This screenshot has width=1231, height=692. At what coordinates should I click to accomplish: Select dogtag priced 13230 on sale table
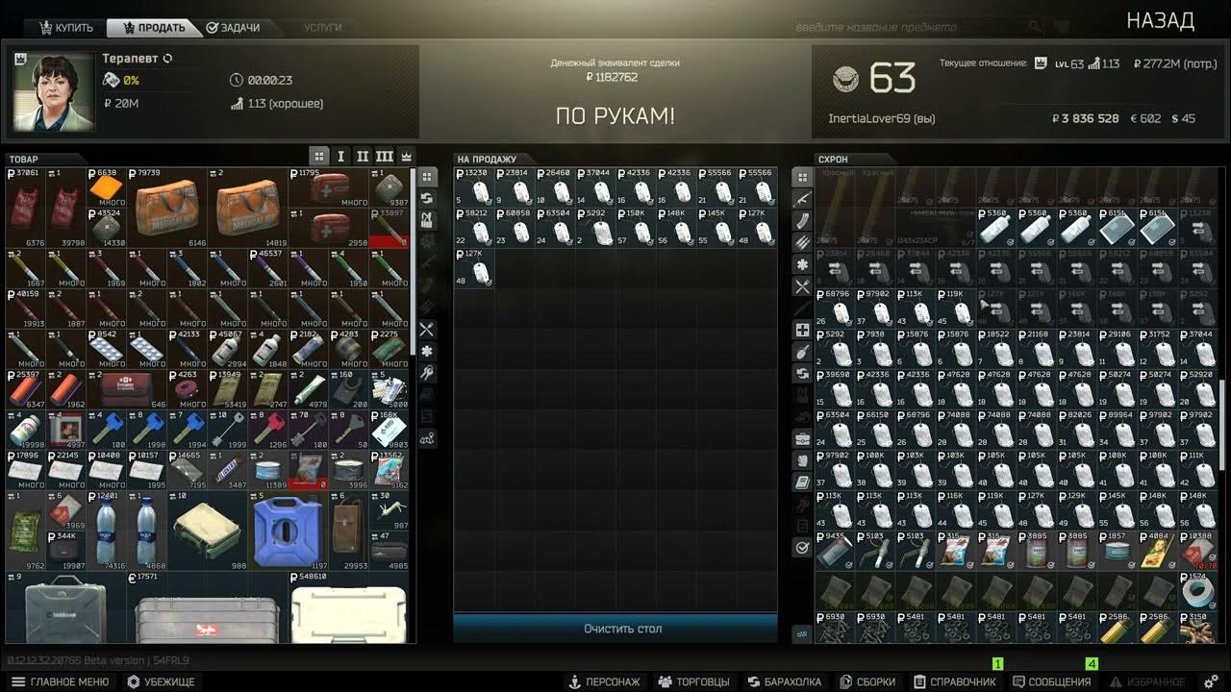[474, 187]
